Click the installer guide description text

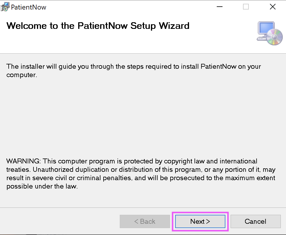click(x=134, y=70)
